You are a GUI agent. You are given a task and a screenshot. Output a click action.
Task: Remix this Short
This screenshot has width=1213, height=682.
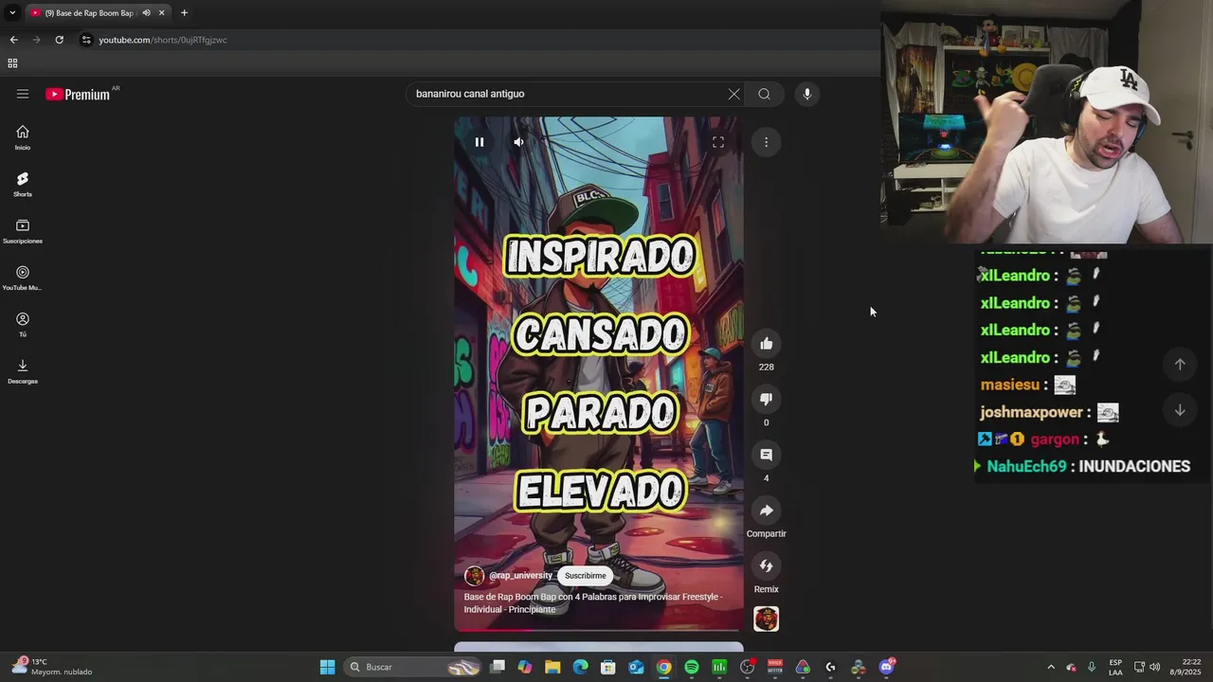pyautogui.click(x=766, y=566)
